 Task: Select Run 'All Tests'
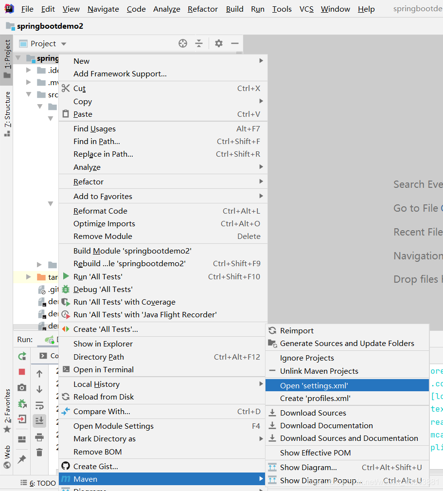(x=163, y=276)
